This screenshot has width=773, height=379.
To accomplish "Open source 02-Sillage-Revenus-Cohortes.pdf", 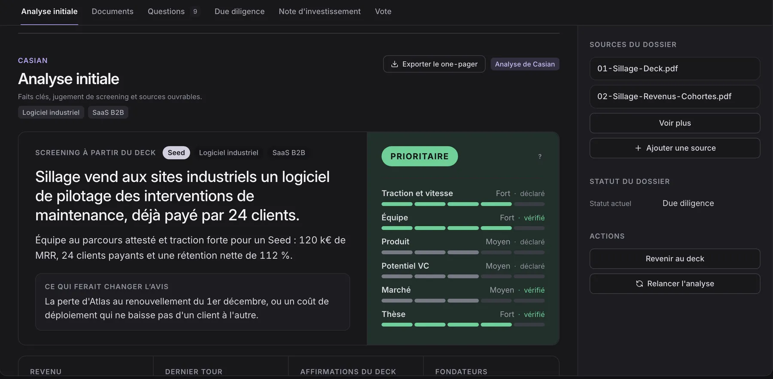I will tap(675, 97).
